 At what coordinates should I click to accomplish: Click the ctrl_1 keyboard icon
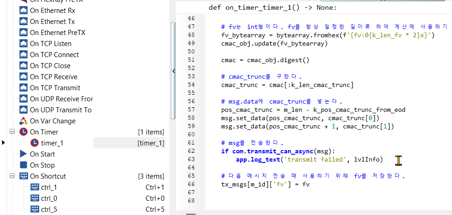click(x=35, y=187)
